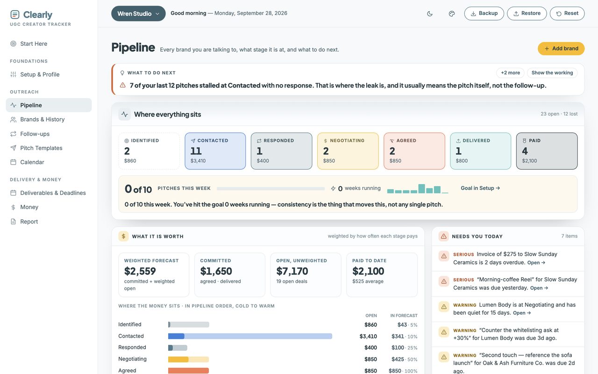Click the dollar icon by What it is worth
Image resolution: width=598 pixels, height=374 pixels.
pos(123,237)
